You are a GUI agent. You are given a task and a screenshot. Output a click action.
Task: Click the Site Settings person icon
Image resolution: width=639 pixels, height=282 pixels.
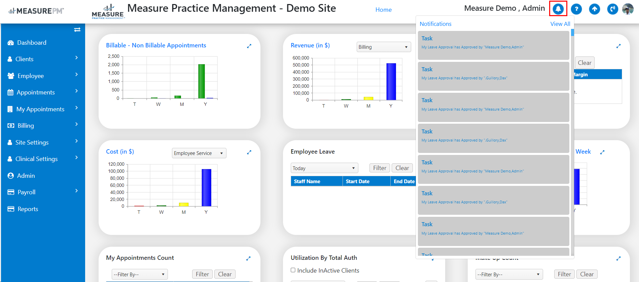click(10, 143)
